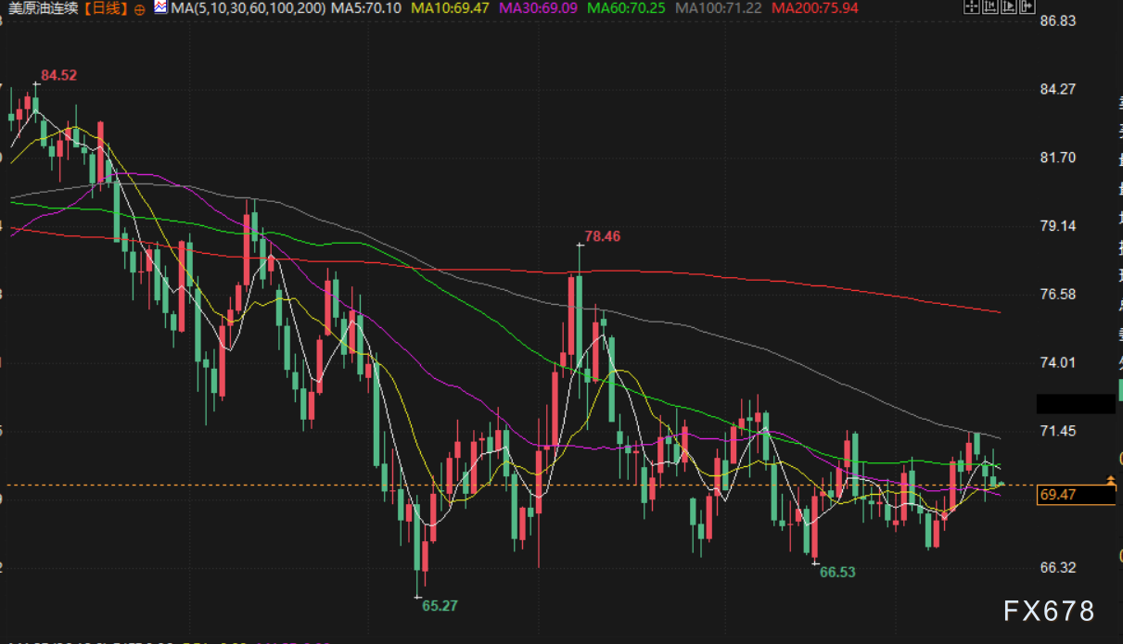Click the four-dot crosshair toolbar icon
This screenshot has width=1123, height=644.
pyautogui.click(x=972, y=6)
